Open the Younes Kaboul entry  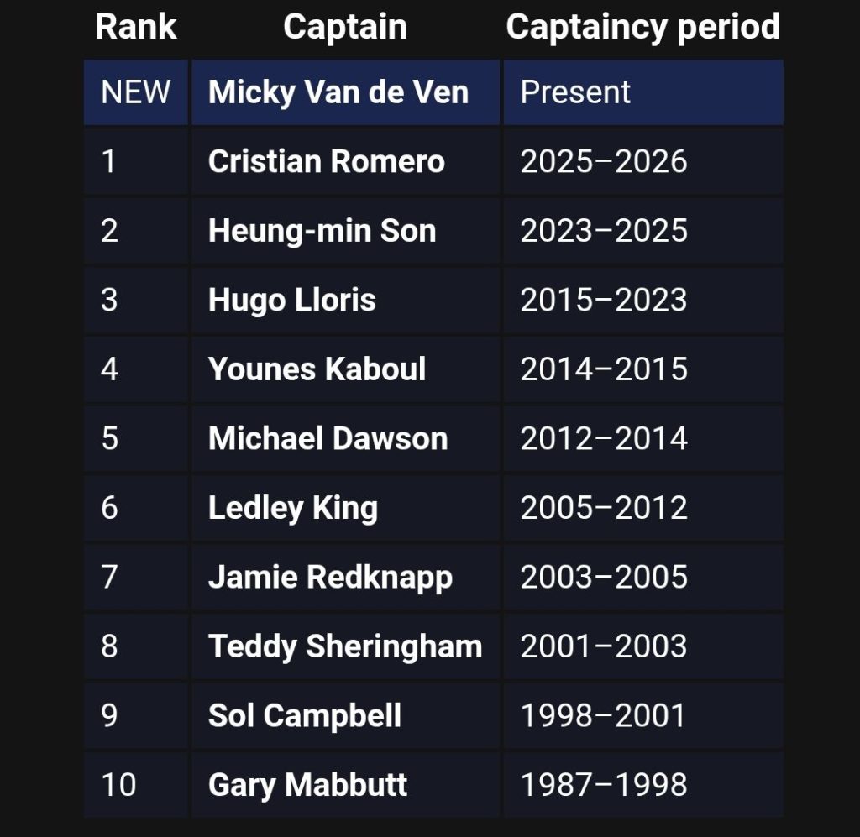(317, 369)
